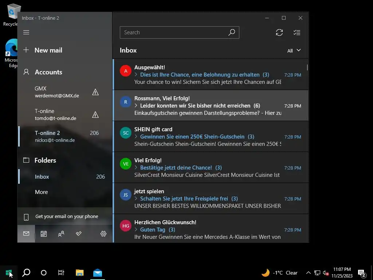Click the HG sender avatar
The width and height of the screenshot is (373, 280).
click(x=126, y=225)
